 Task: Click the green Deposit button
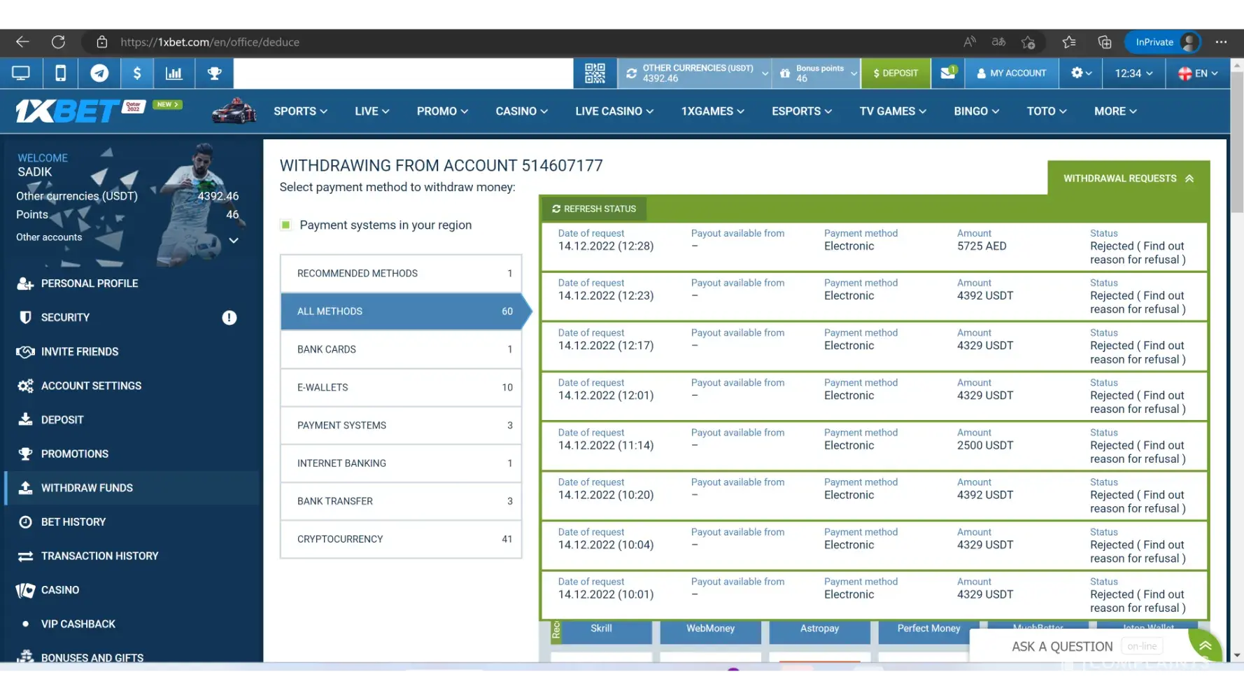tap(896, 73)
